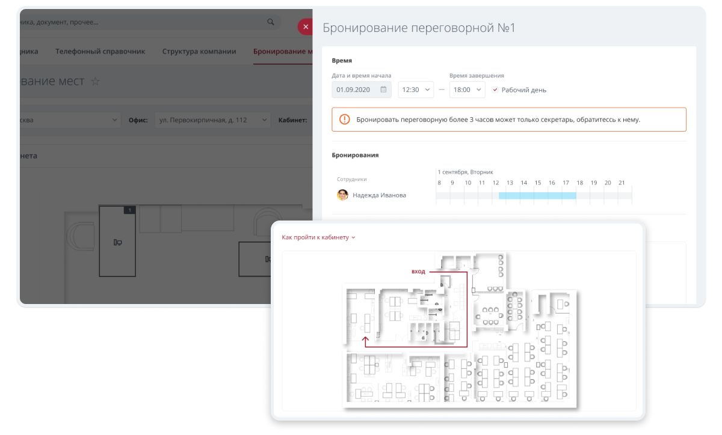Screen dimensions: 722x435
Task: Open the 18:00 end time dropdown
Action: 467,90
